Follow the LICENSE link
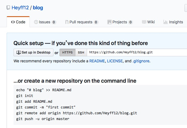 point(115,61)
